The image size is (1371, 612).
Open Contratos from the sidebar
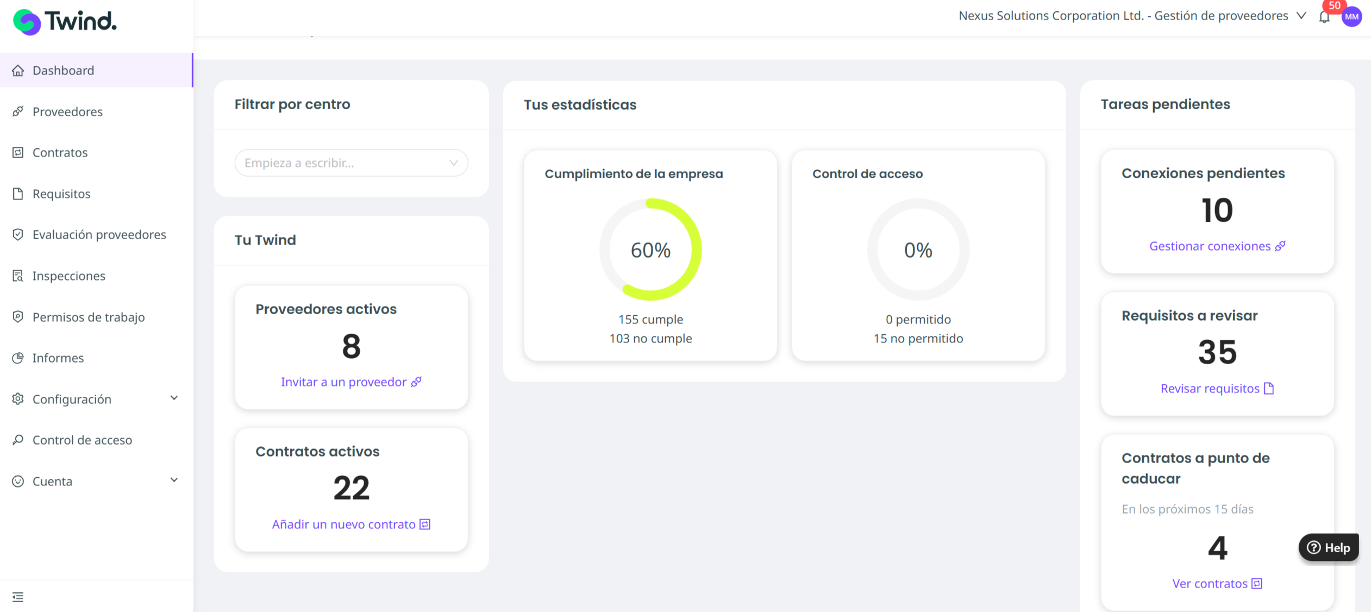[x=60, y=152]
